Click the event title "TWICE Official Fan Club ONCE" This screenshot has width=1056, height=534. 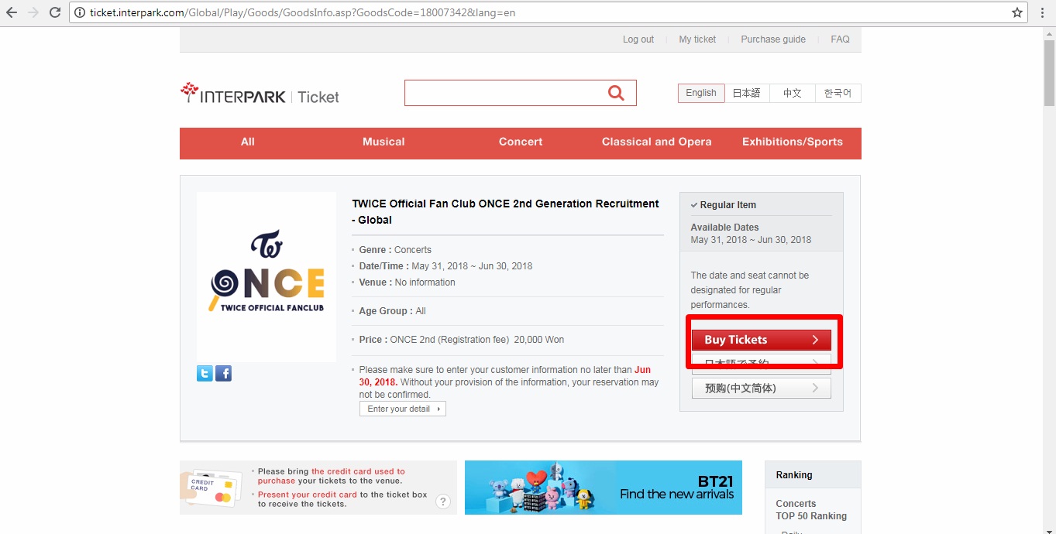coord(505,211)
